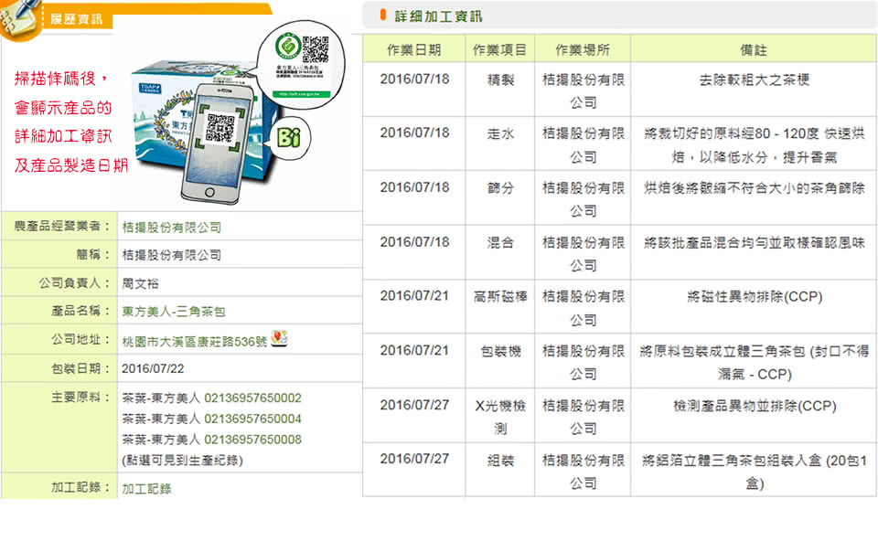
Task: Click the remark 烘焙後將皺縮不符合大小的茶角篩除
Action: pyautogui.click(x=754, y=188)
